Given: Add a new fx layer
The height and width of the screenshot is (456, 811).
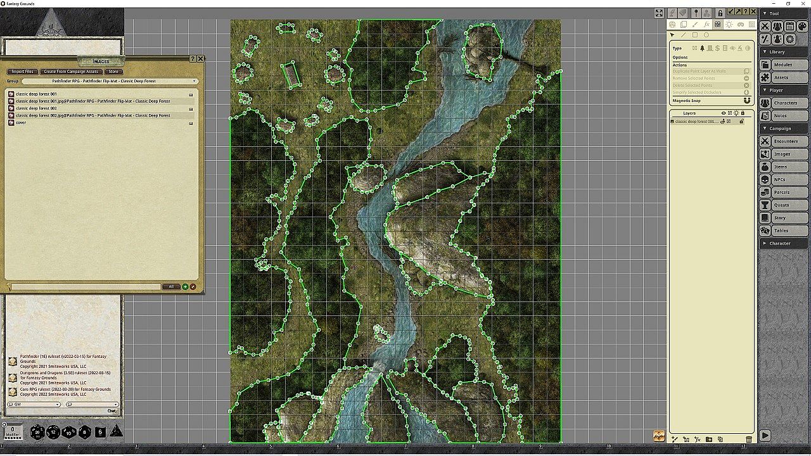Looking at the screenshot, I should click(698, 440).
